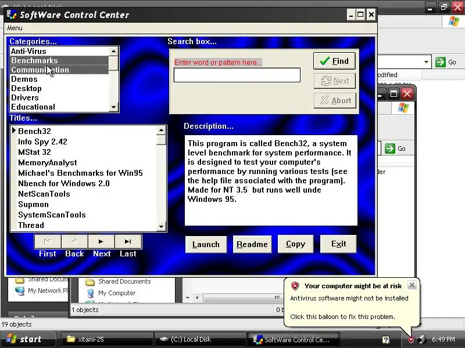Click the Next record play arrow
This screenshot has height=348, width=465.
(101, 241)
